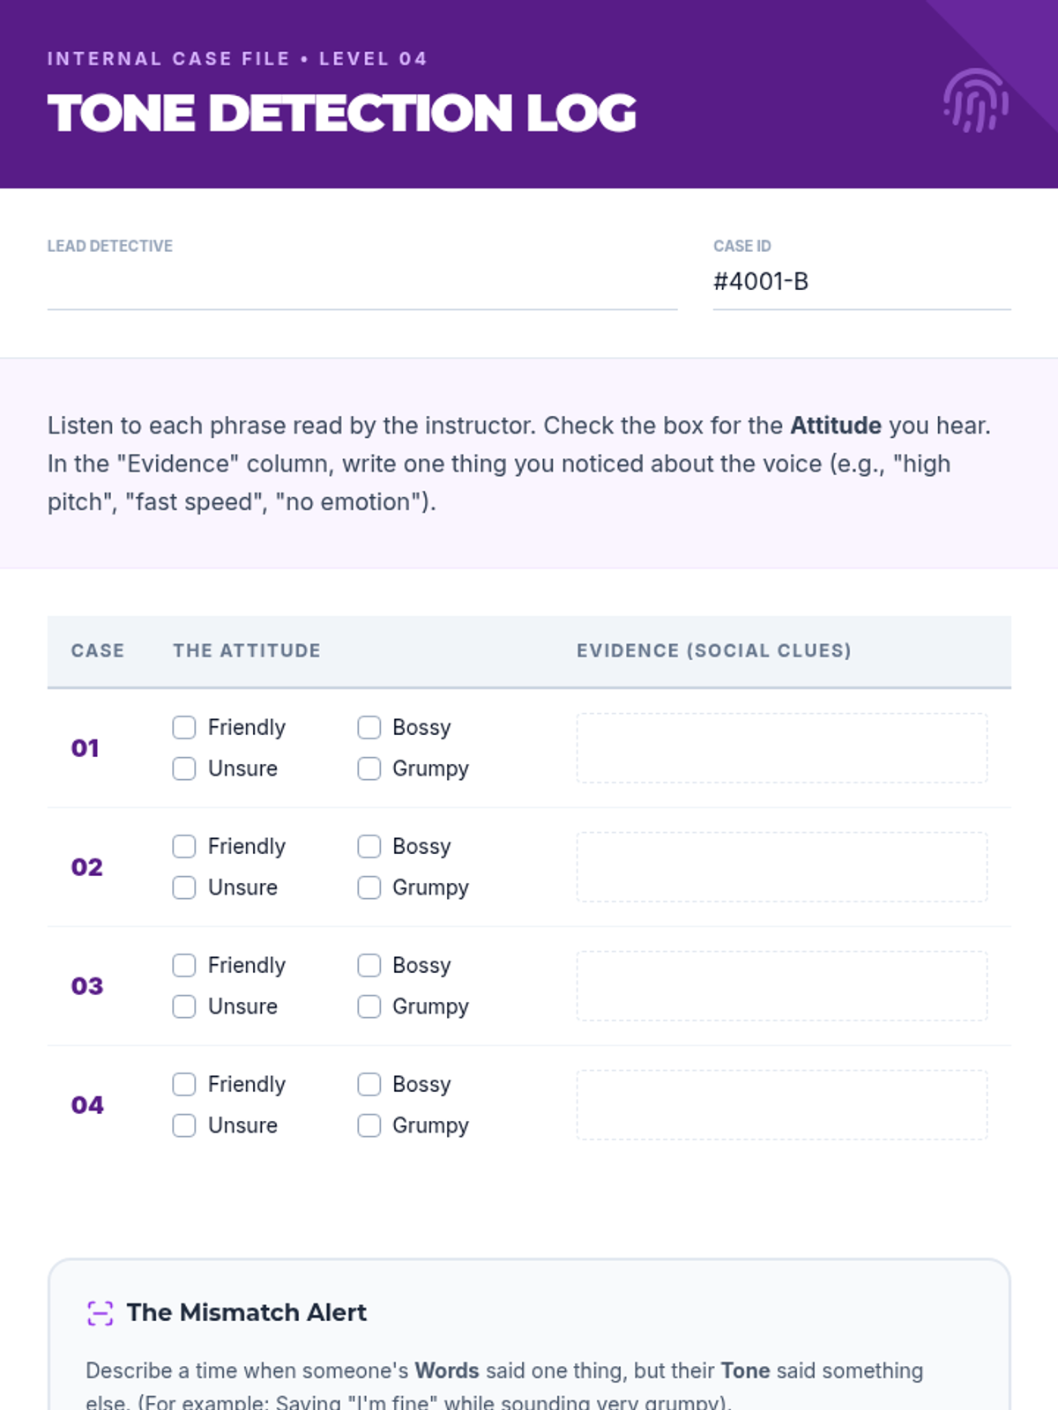This screenshot has width=1058, height=1410.
Task: Tick Bossy checkbox in case 03
Action: (369, 966)
